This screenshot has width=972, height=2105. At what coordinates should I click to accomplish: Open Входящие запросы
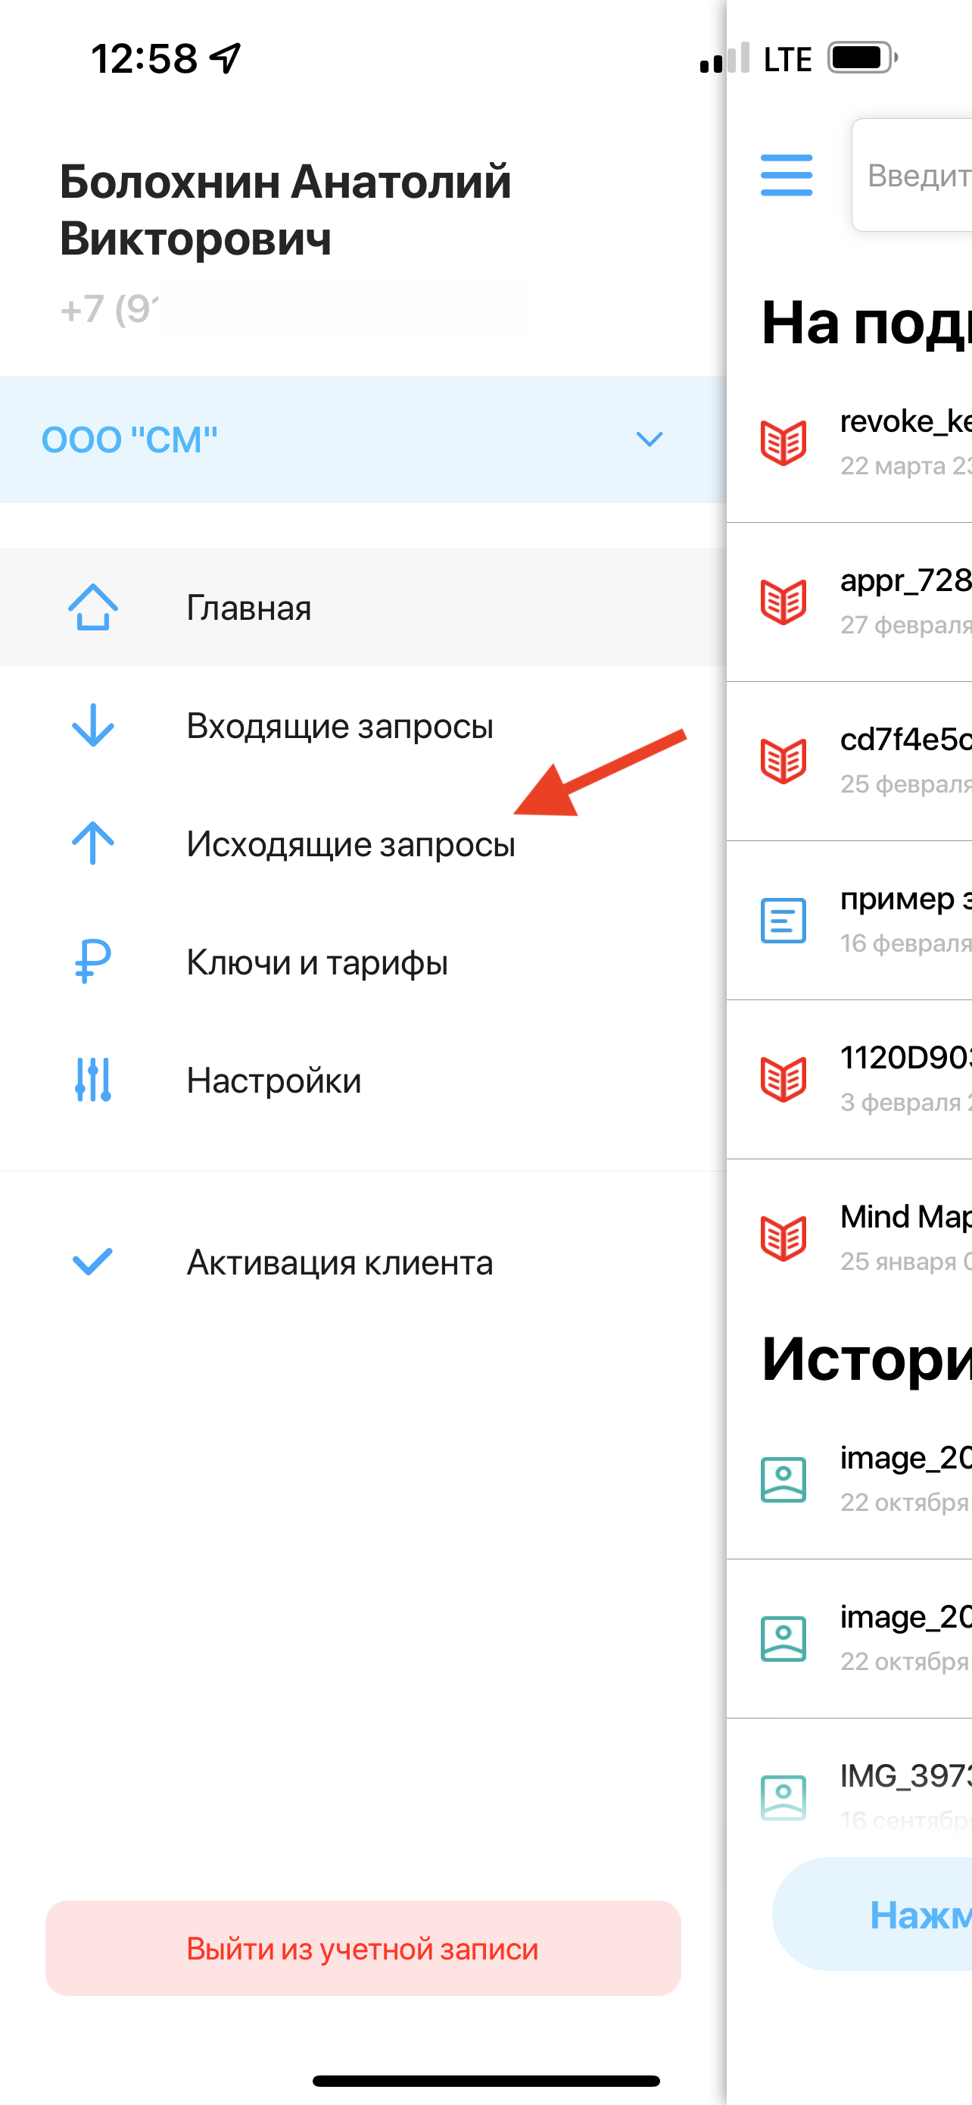[x=363, y=726]
